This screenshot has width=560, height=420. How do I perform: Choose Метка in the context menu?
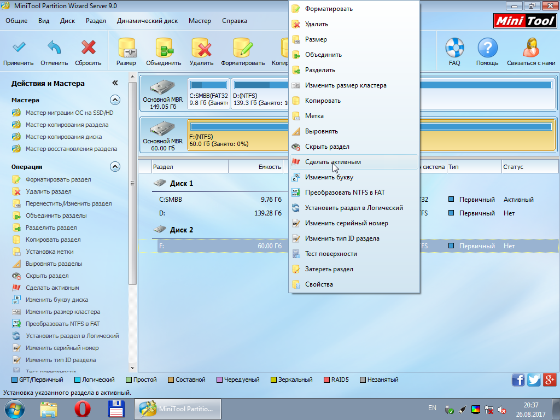[x=354, y=116]
